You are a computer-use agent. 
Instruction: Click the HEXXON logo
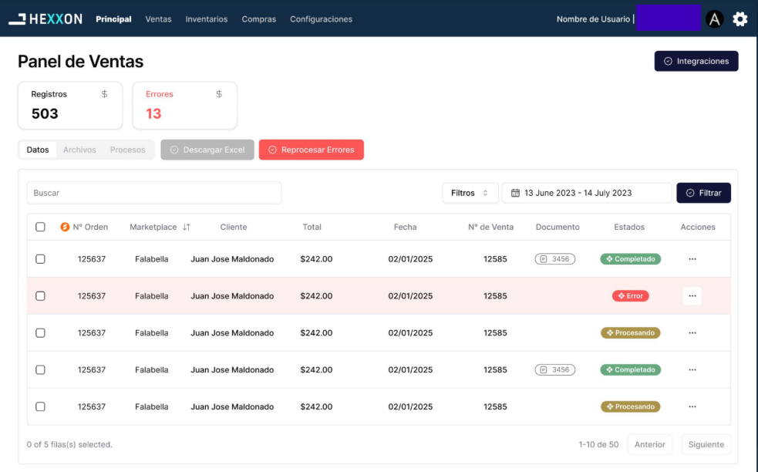[45, 19]
